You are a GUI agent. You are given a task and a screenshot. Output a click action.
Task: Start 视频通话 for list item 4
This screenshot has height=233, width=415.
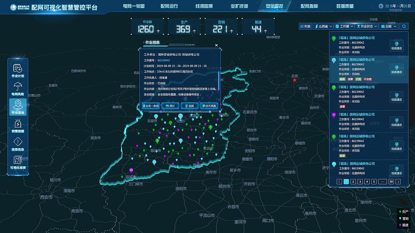(x=397, y=122)
